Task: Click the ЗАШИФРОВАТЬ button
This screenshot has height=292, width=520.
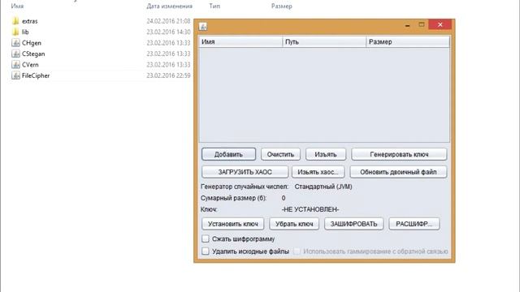Action: pyautogui.click(x=354, y=224)
